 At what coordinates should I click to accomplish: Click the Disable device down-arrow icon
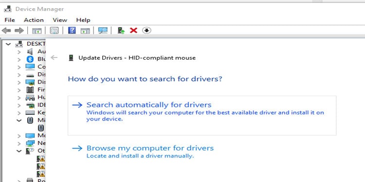tap(146, 31)
